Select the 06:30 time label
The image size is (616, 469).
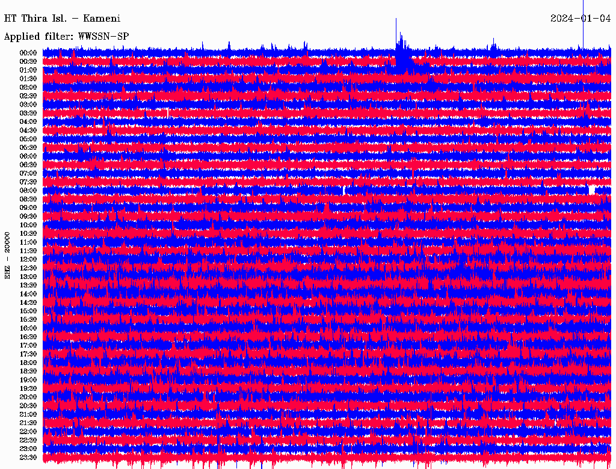click(x=28, y=165)
